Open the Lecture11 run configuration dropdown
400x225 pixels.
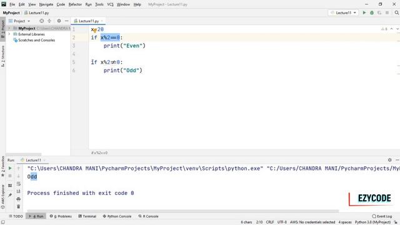[x=343, y=12]
